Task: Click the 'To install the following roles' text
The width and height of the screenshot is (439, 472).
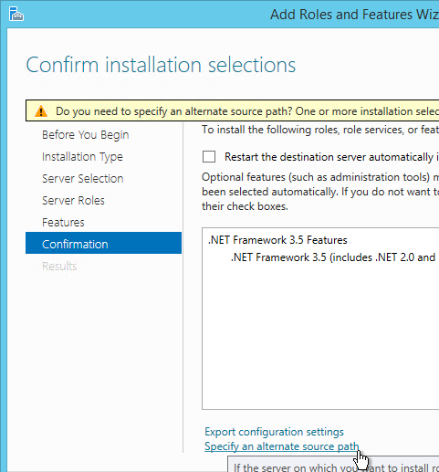Action: tap(320, 130)
